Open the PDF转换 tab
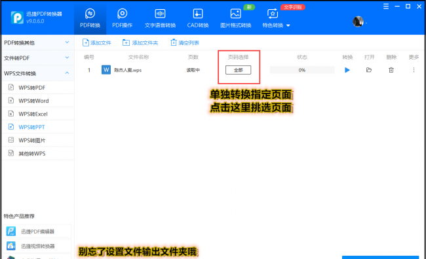This screenshot has height=259, width=426. (90, 18)
